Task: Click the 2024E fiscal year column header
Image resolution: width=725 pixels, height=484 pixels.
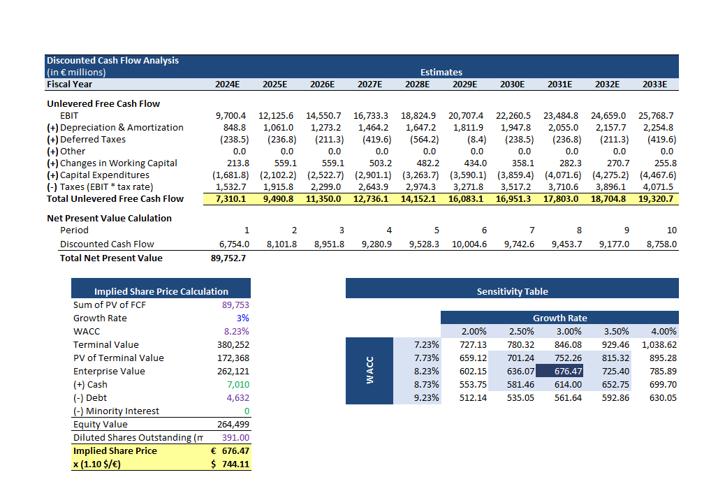Action: [x=226, y=85]
